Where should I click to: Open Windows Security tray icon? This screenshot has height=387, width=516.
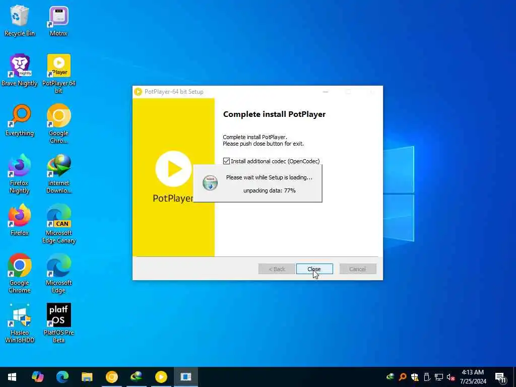click(415, 377)
